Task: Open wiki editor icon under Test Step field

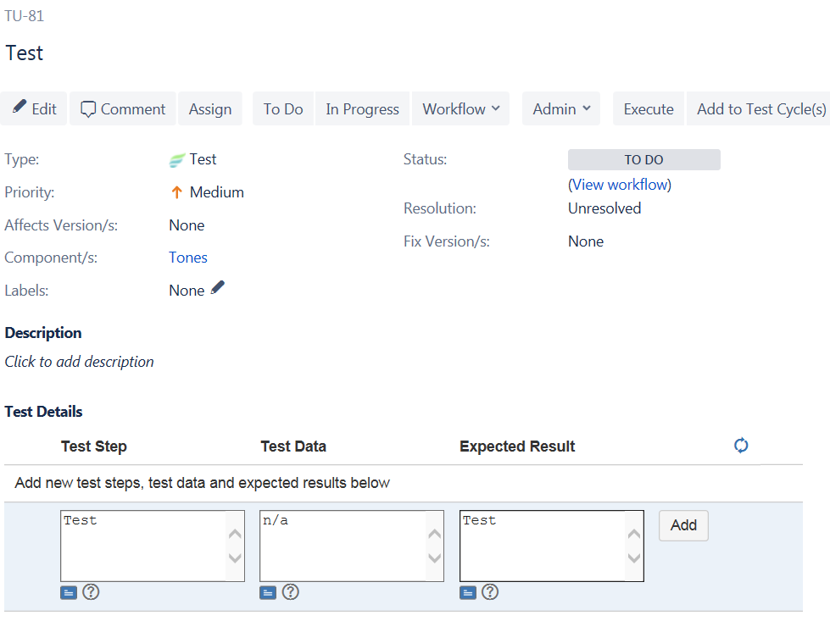Action: coord(69,592)
